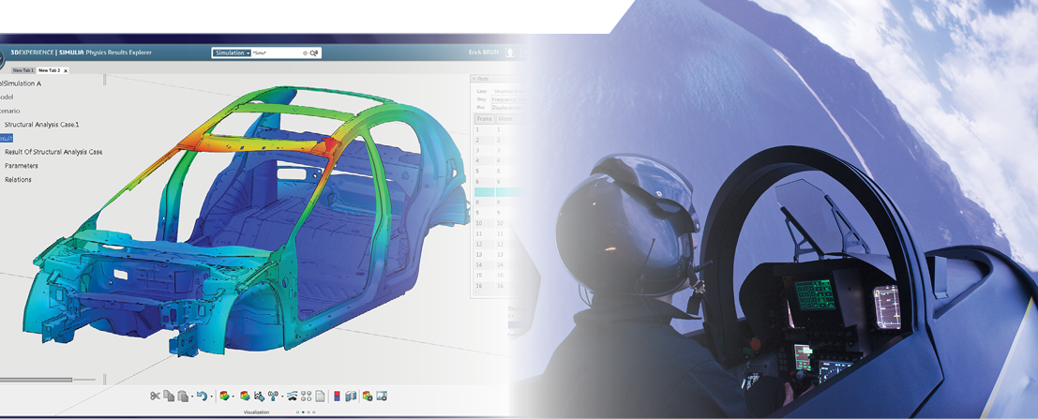Viewport: 1038px width, 419px height.
Task: Click the document report icon
Action: click(x=320, y=396)
